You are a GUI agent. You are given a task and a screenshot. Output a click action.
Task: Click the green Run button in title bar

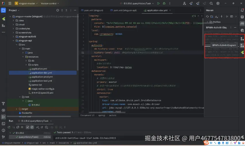158,3
